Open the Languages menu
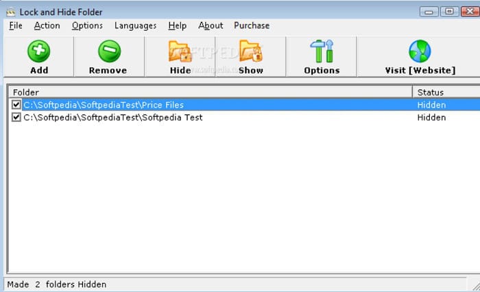480x292 pixels. click(135, 26)
